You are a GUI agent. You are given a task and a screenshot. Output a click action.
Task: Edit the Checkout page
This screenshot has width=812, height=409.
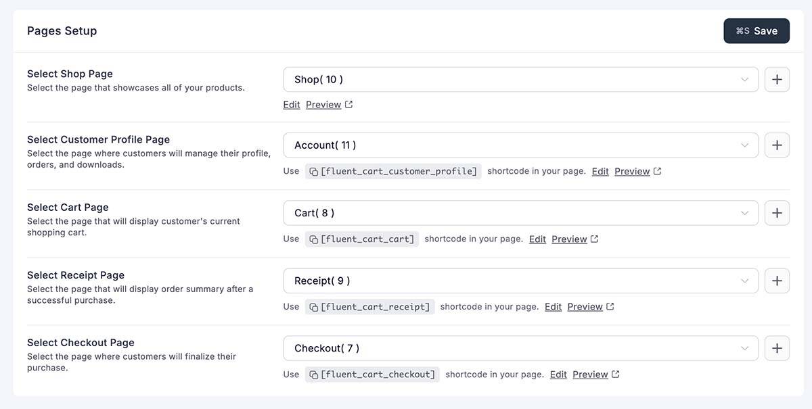click(x=558, y=373)
